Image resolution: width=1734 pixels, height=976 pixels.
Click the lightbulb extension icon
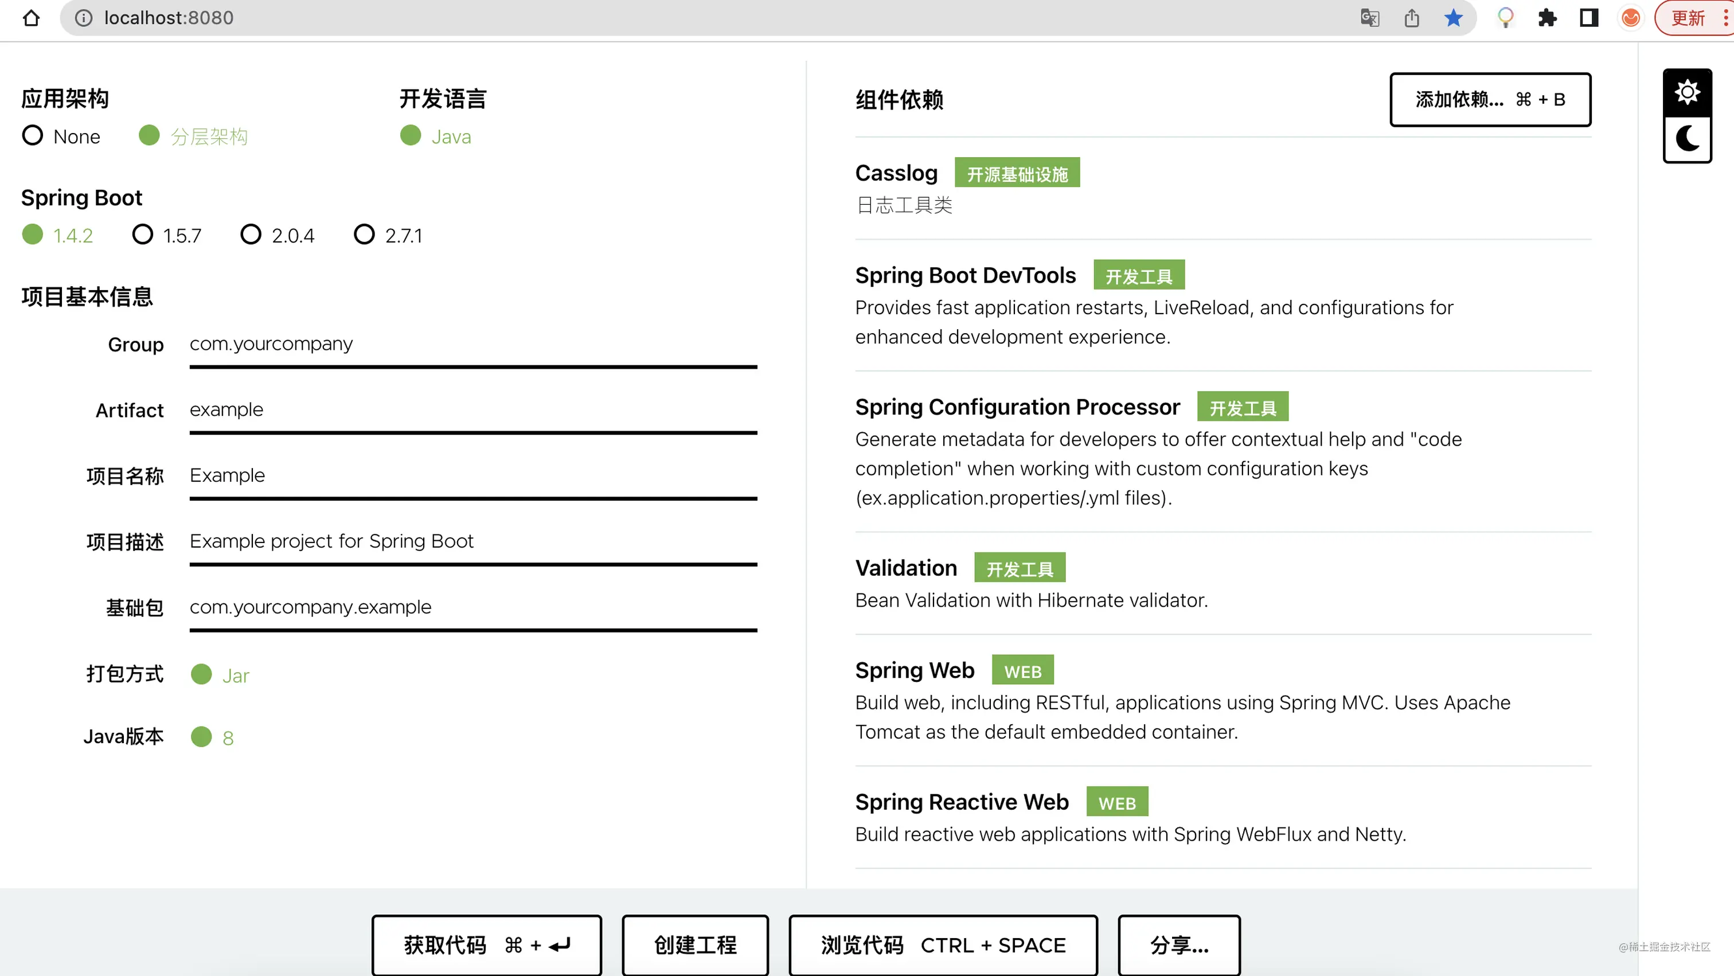point(1505,18)
